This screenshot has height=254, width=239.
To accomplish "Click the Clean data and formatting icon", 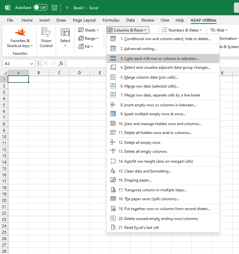I will point(113,171).
